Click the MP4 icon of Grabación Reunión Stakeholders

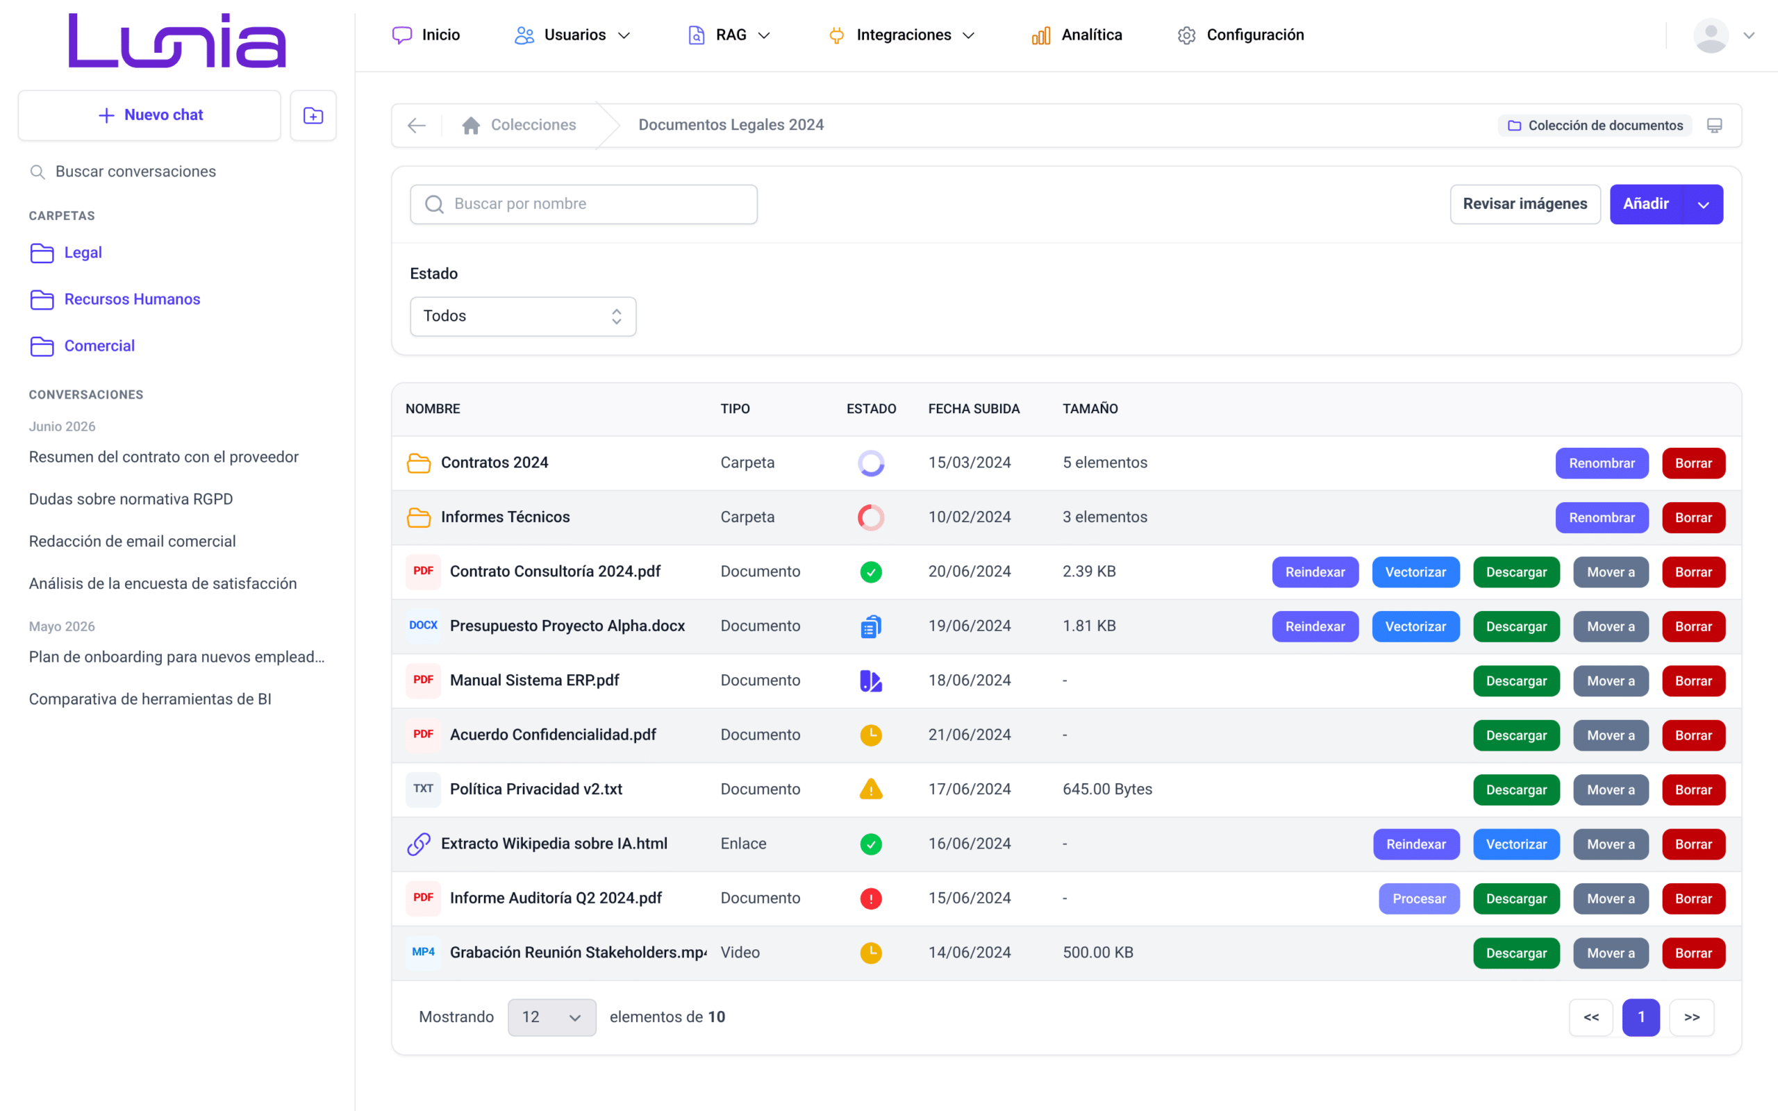coord(423,952)
